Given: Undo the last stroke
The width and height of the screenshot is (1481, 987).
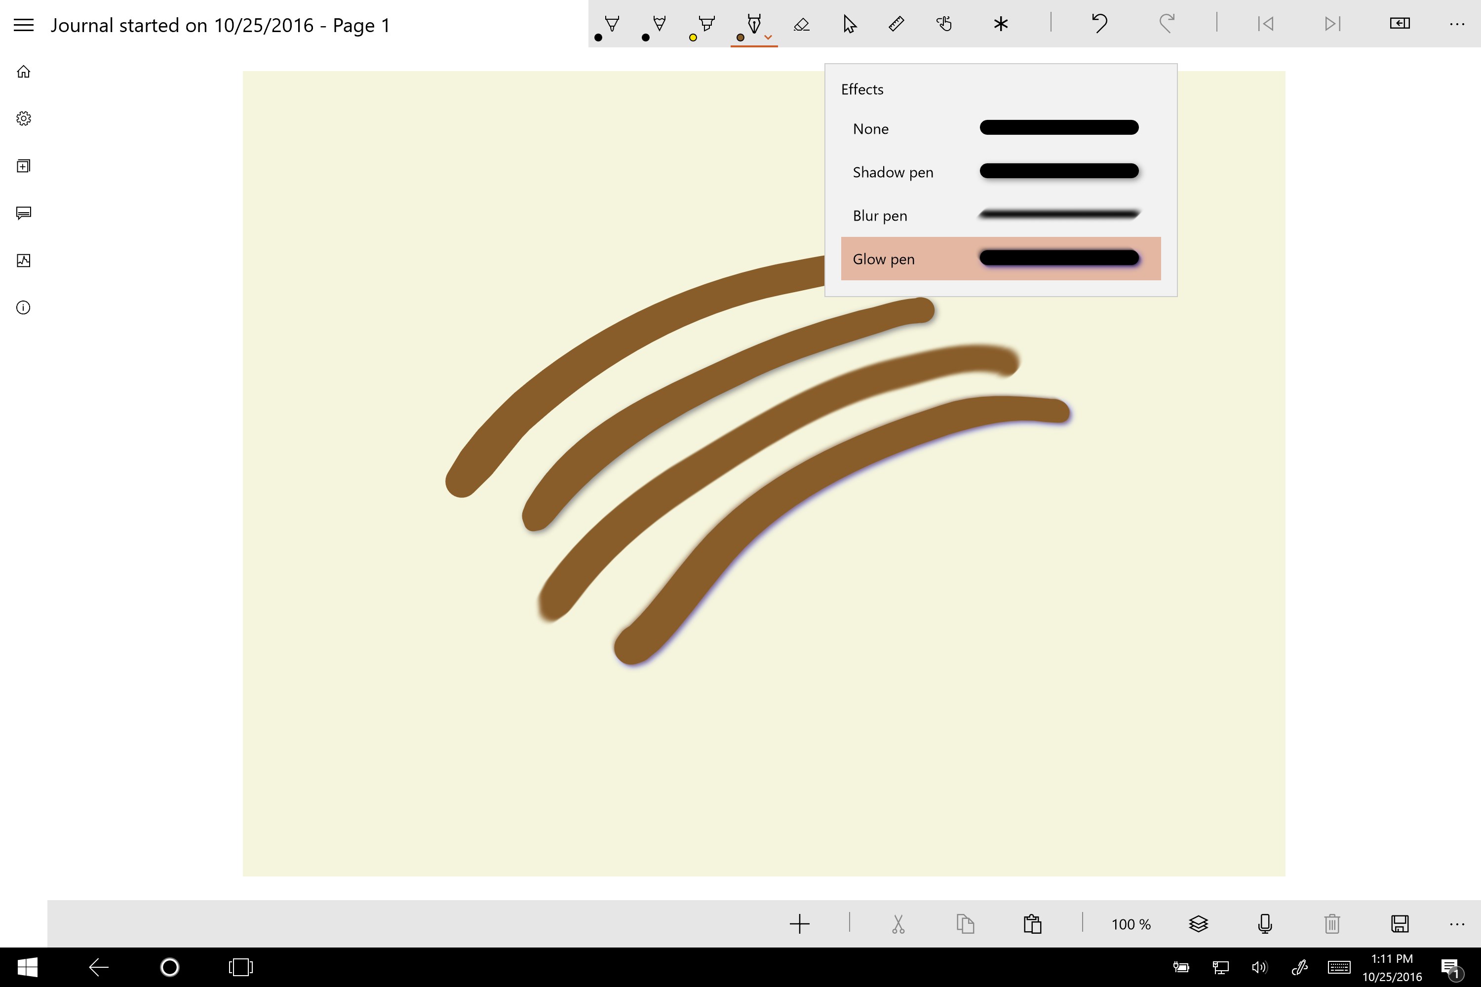Looking at the screenshot, I should point(1099,24).
